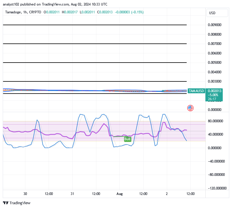This screenshot has width=232, height=208.
Task: Click the 30 date on the time axis
Action: point(25,194)
